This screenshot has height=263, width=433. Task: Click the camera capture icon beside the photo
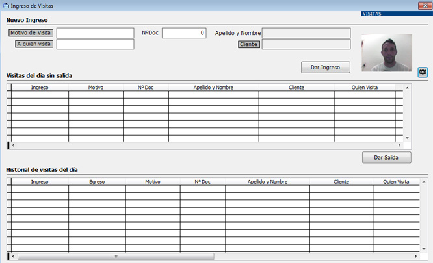pyautogui.click(x=423, y=72)
